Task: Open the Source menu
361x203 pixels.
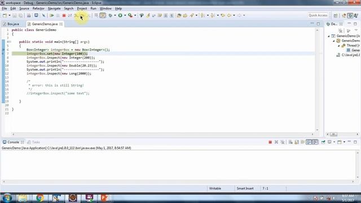Action: 24,8
